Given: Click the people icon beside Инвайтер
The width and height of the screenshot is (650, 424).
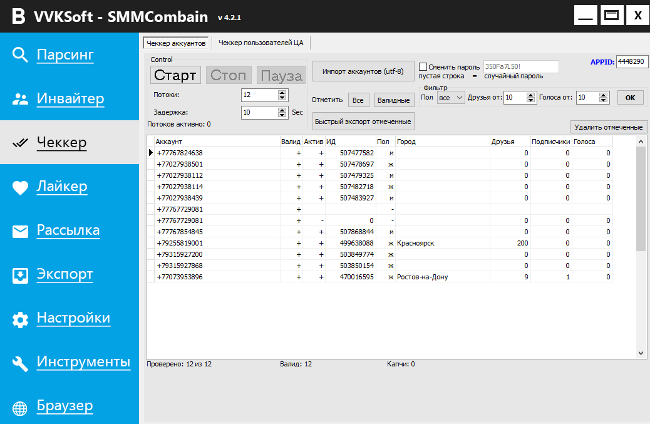Looking at the screenshot, I should tap(20, 99).
